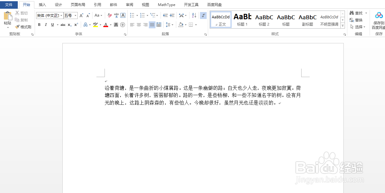The height and width of the screenshot is (193, 385).
Task: Click Save to Baidu Netdisk icon
Action: point(379,15)
